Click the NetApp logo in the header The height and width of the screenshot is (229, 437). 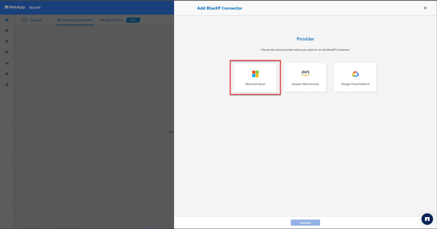(x=15, y=7)
